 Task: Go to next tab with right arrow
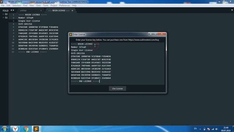tap(14, 10)
